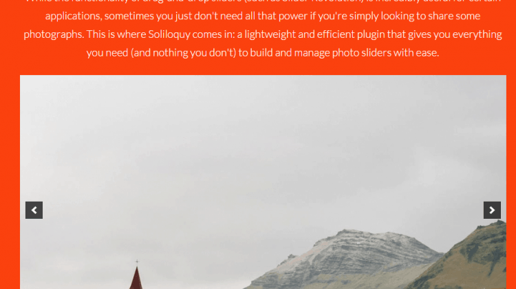516x289 pixels.
Task: Advance with the next slide arrow
Action: [492, 210]
